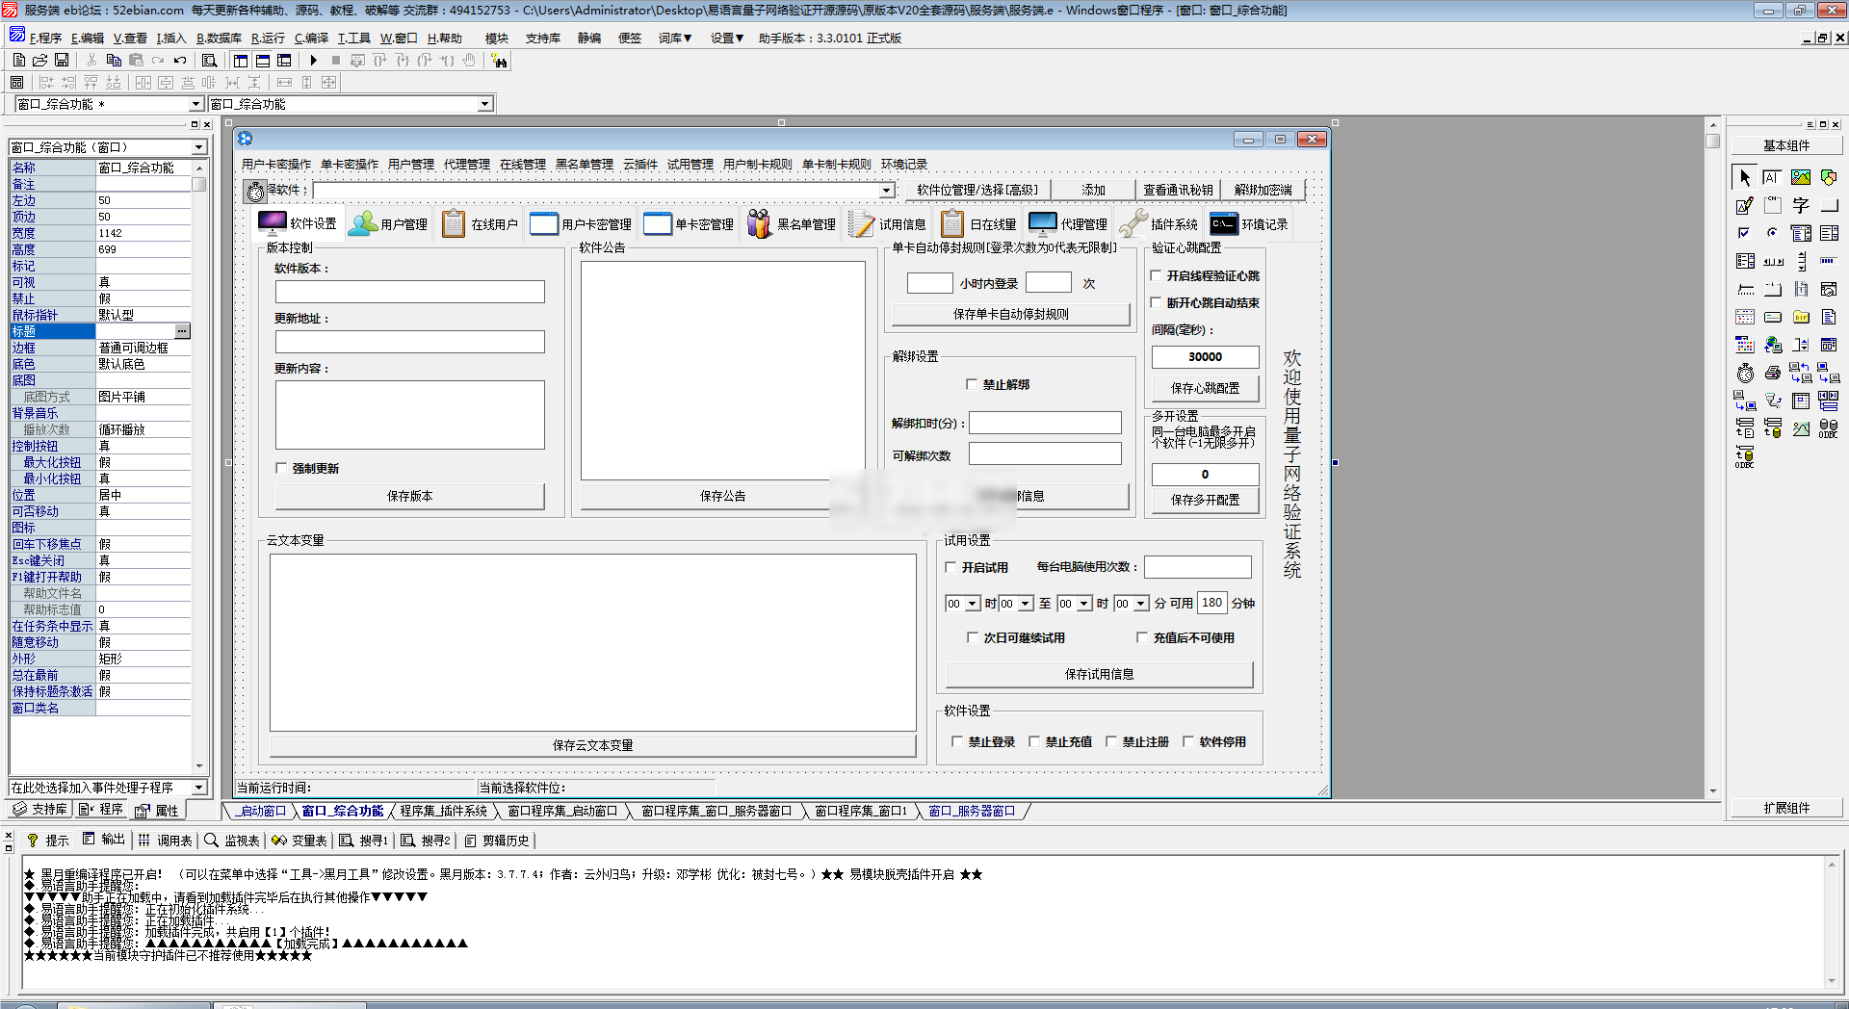This screenshot has height=1009, width=1849.
Task: Check the 禁止登录 checkbox
Action: [957, 741]
